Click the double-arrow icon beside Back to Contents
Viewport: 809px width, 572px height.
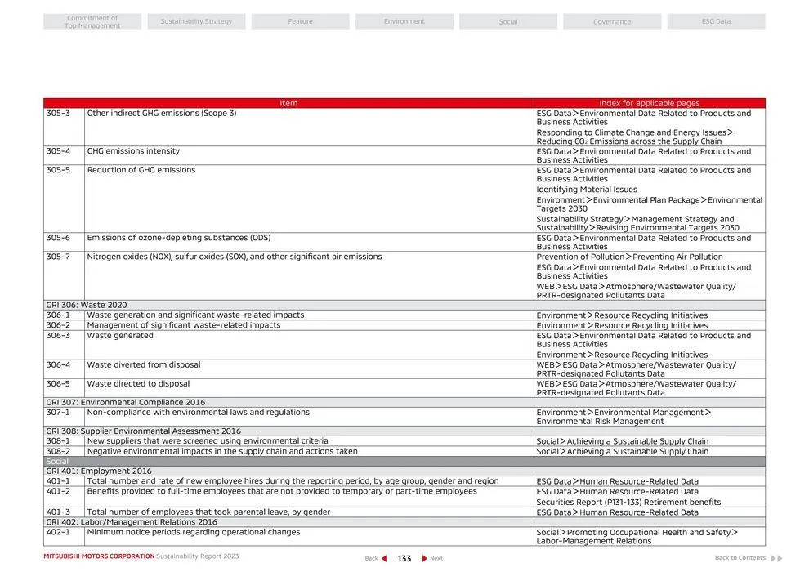(776, 557)
